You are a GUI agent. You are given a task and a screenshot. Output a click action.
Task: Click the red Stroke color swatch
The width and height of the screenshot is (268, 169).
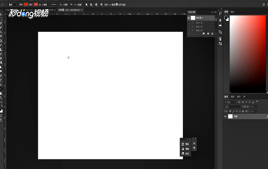[x=36, y=5]
